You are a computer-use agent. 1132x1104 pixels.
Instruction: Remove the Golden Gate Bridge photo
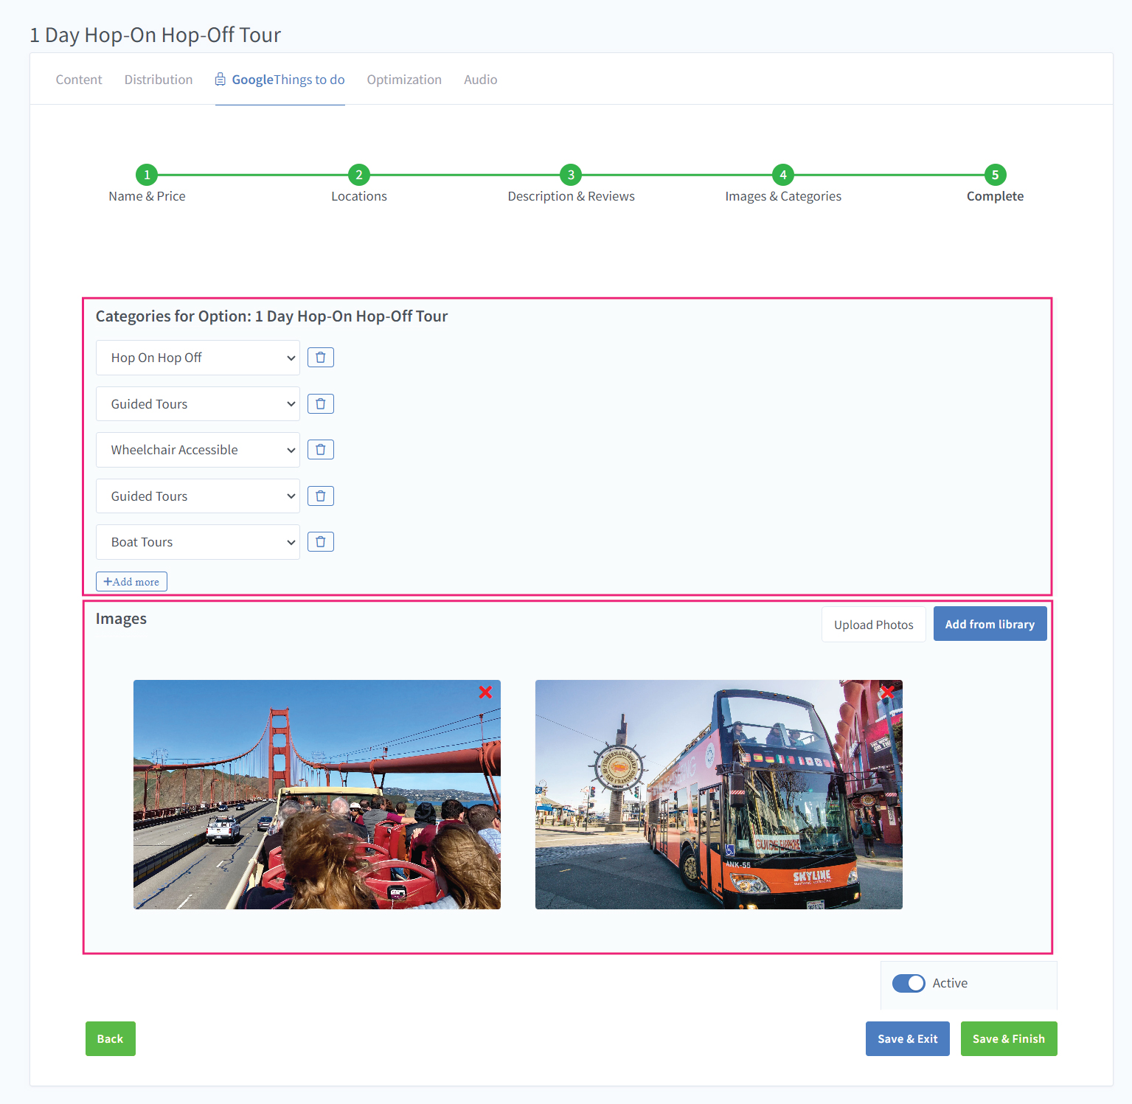click(x=485, y=692)
